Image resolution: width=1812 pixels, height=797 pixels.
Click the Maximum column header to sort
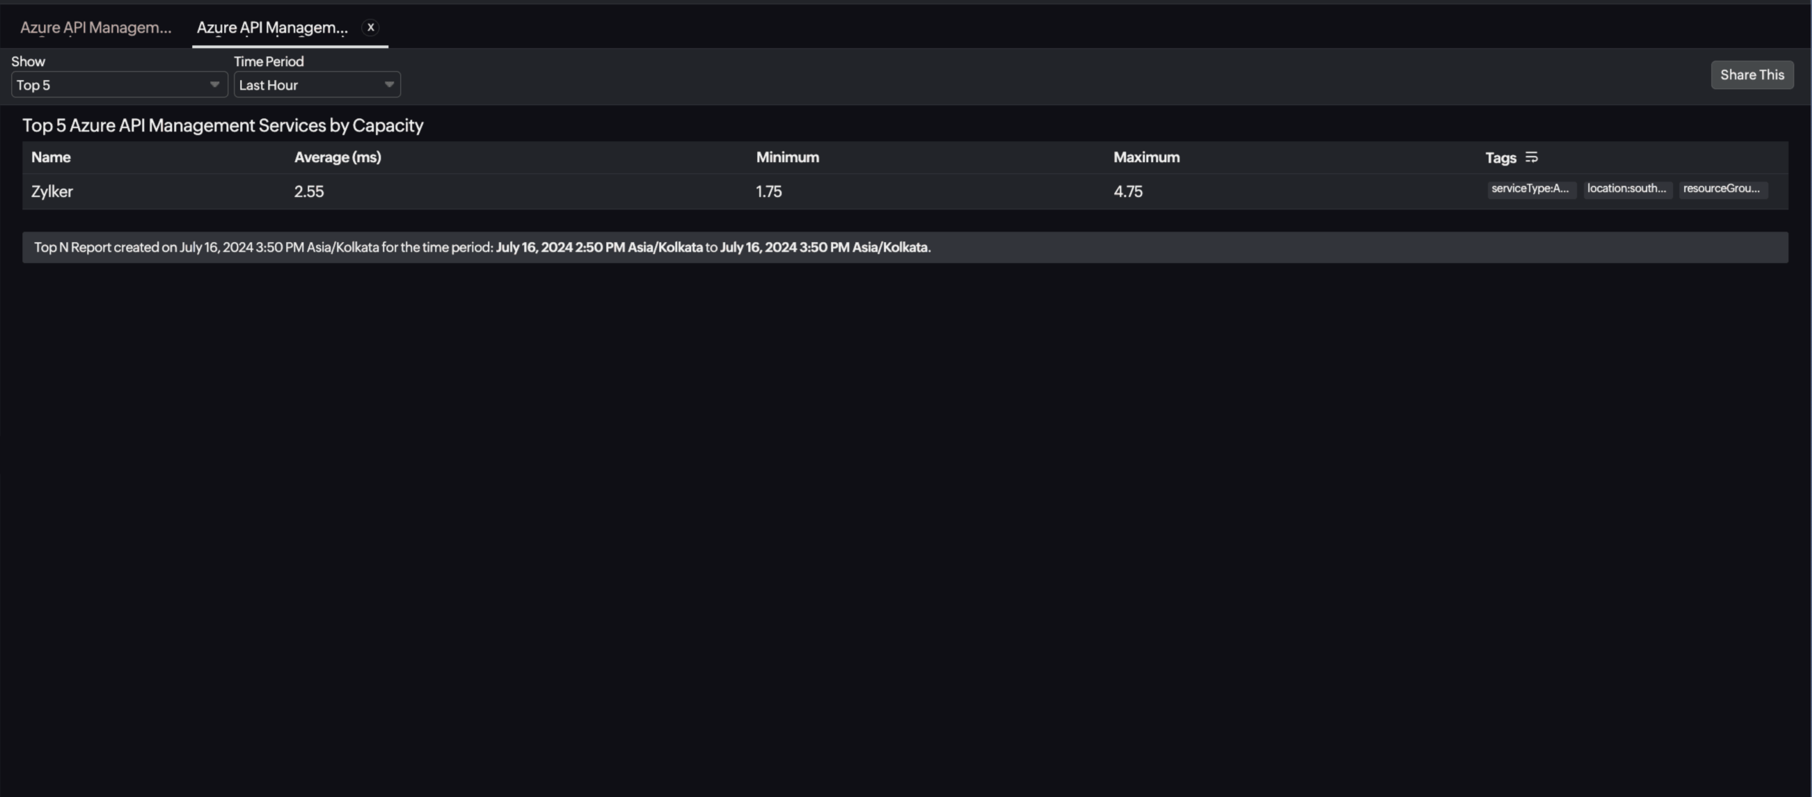pyautogui.click(x=1145, y=156)
